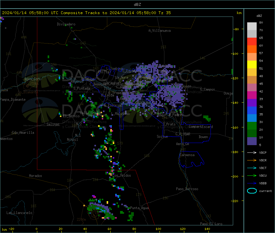Select the 54 dBZ yellow color swatch
Image resolution: width=275 pixels, height=233 pixels.
[252, 65]
